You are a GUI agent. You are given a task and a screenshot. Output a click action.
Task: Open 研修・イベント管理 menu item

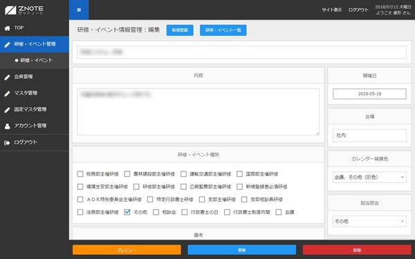[35, 44]
